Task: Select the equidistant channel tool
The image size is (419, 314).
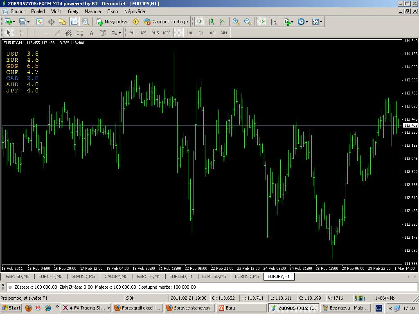Action: tap(68, 33)
